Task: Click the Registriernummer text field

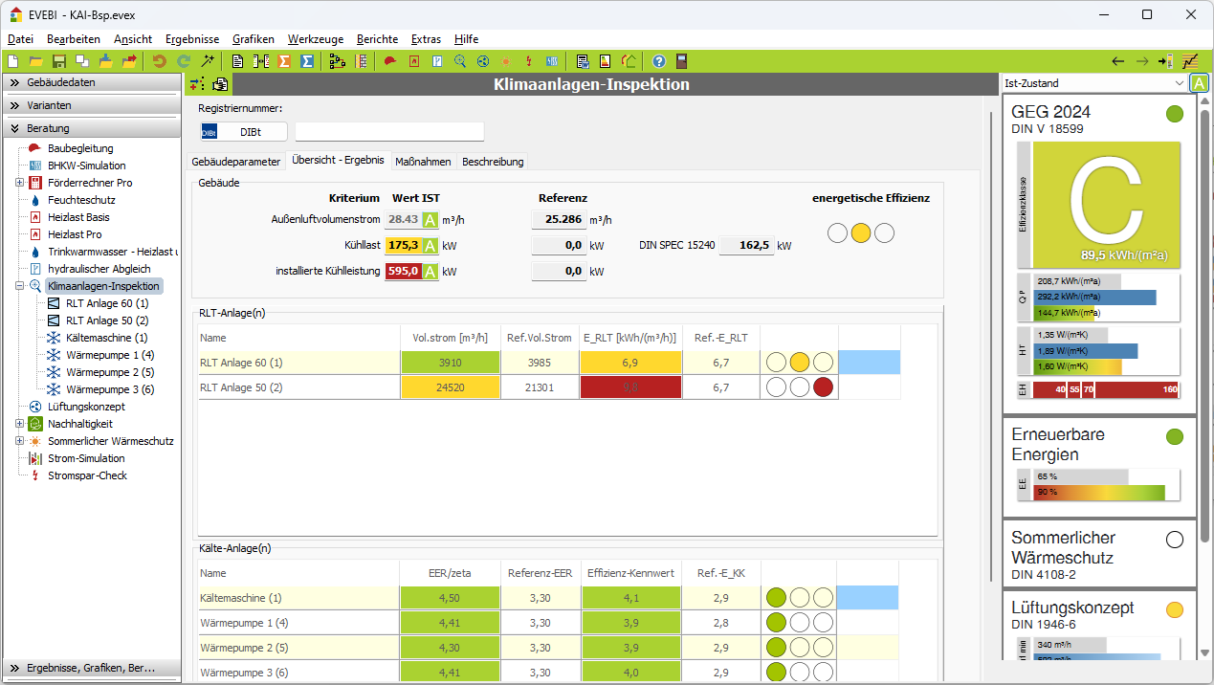Action: pos(389,132)
